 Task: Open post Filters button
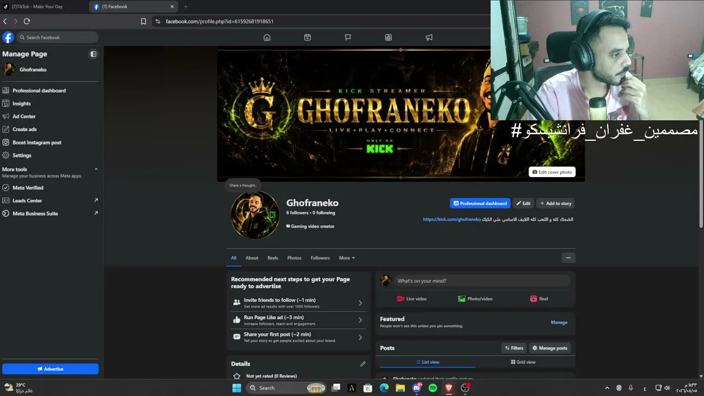pos(513,348)
